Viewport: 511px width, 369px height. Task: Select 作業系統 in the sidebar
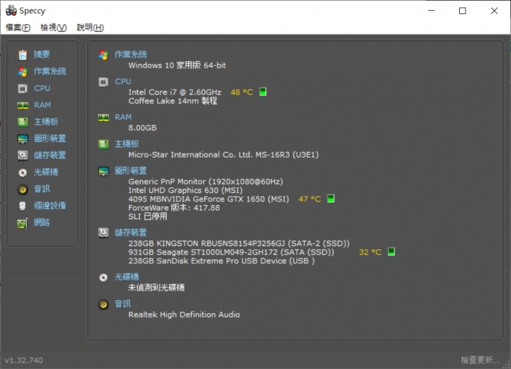coord(50,72)
